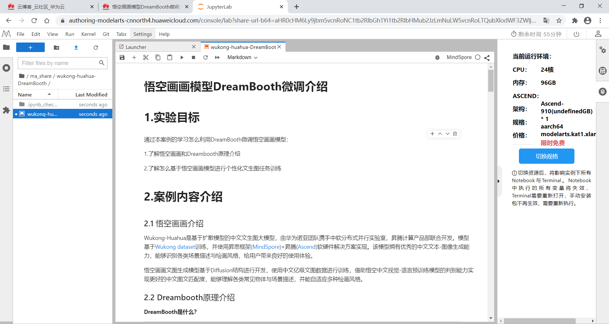Move cell down in floating toolbar
The width and height of the screenshot is (609, 324).
point(448,134)
